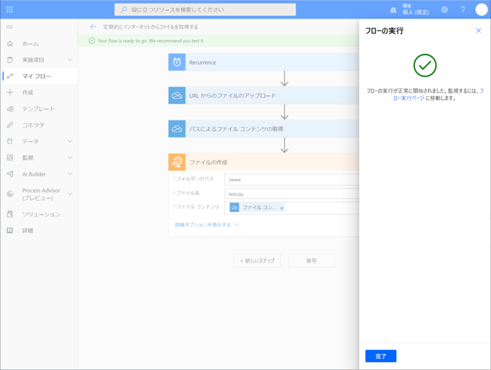
Task: Remove the ファイル コンテンツ token with x
Action: (282, 208)
